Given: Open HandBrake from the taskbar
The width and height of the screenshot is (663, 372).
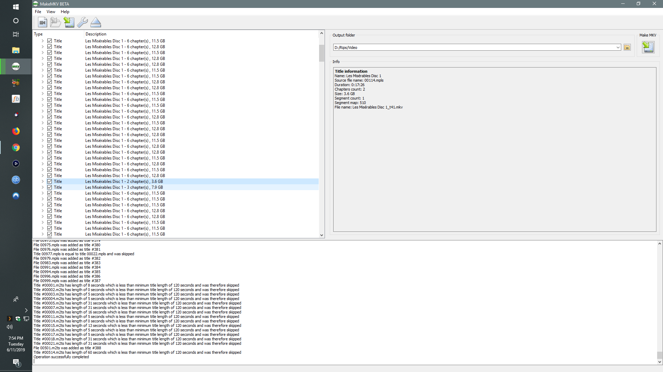Looking at the screenshot, I should pos(16,83).
